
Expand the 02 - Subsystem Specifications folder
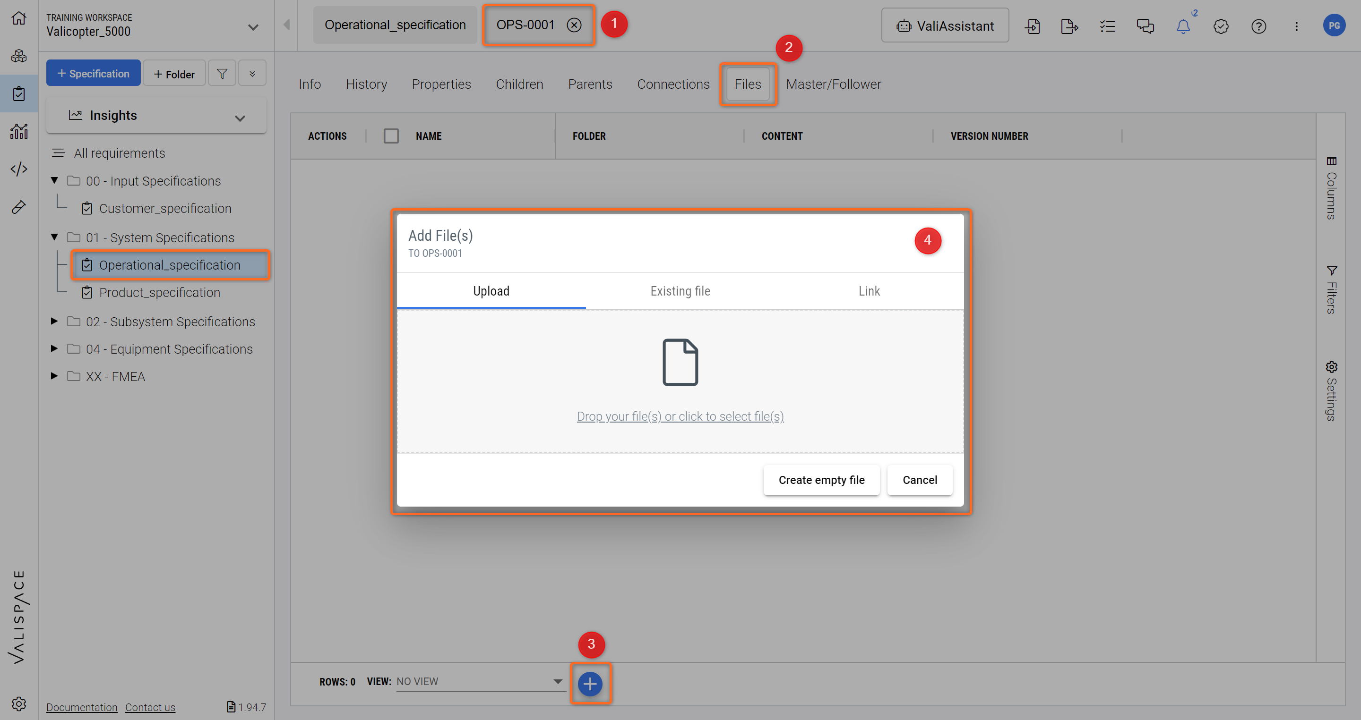tap(54, 321)
